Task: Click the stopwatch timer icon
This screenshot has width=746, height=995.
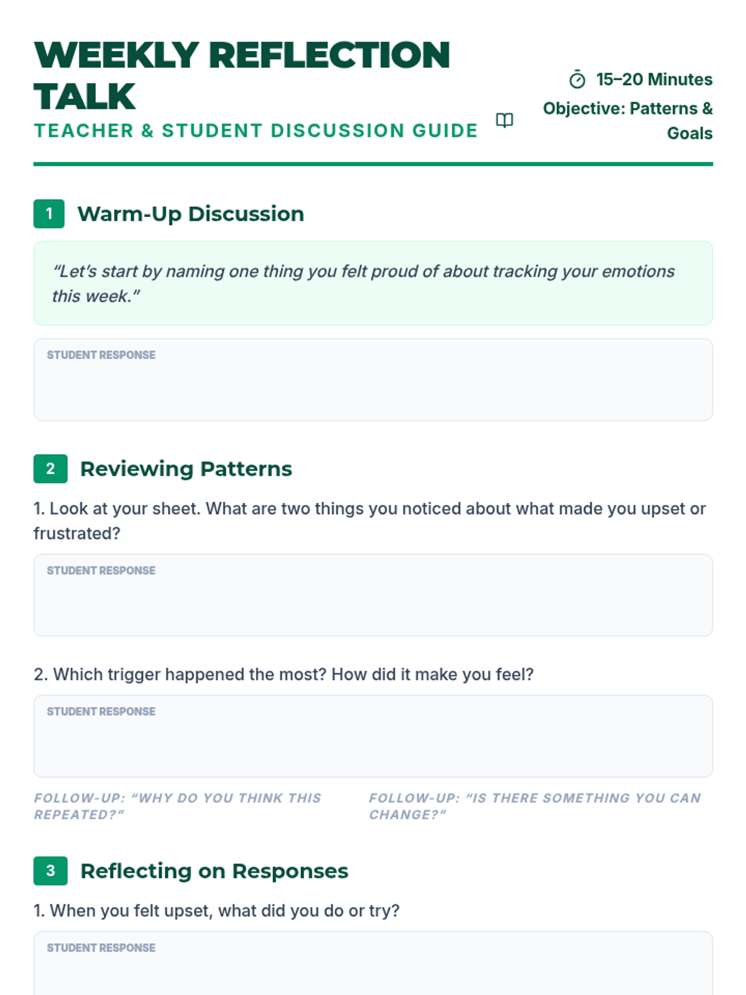Action: (x=577, y=80)
